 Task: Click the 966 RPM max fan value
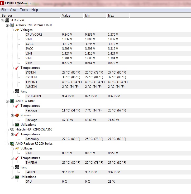coord(114,172)
